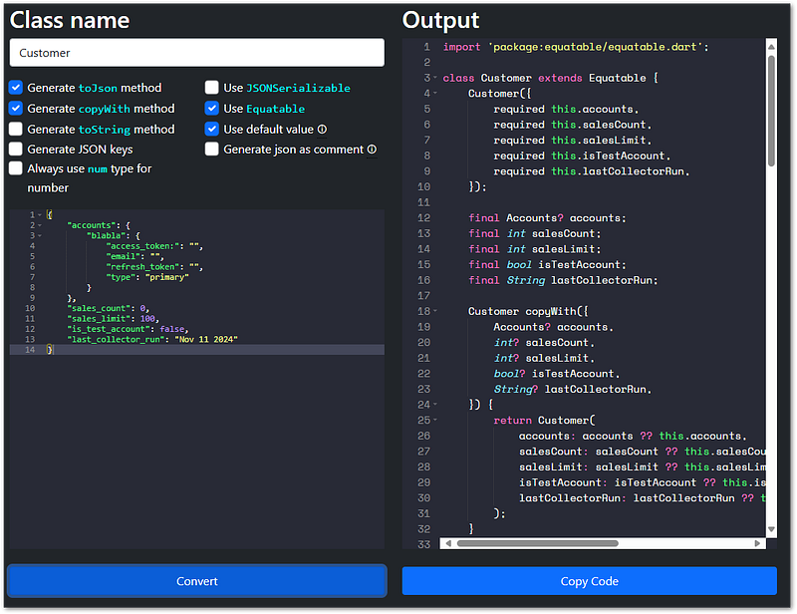Click the Convert button
Image resolution: width=797 pixels, height=614 pixels.
pyautogui.click(x=196, y=581)
